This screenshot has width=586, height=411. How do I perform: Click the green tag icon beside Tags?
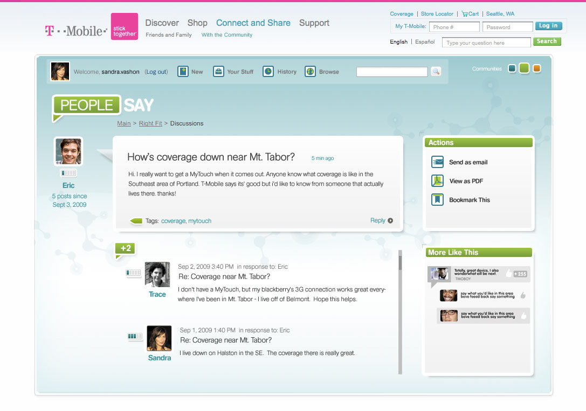(136, 221)
